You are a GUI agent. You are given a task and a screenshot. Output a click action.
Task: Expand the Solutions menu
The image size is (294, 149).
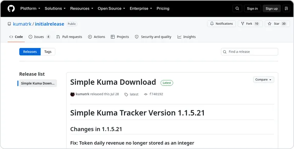pyautogui.click(x=55, y=9)
